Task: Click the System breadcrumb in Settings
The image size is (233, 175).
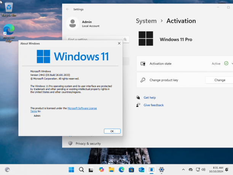Action: tap(146, 21)
